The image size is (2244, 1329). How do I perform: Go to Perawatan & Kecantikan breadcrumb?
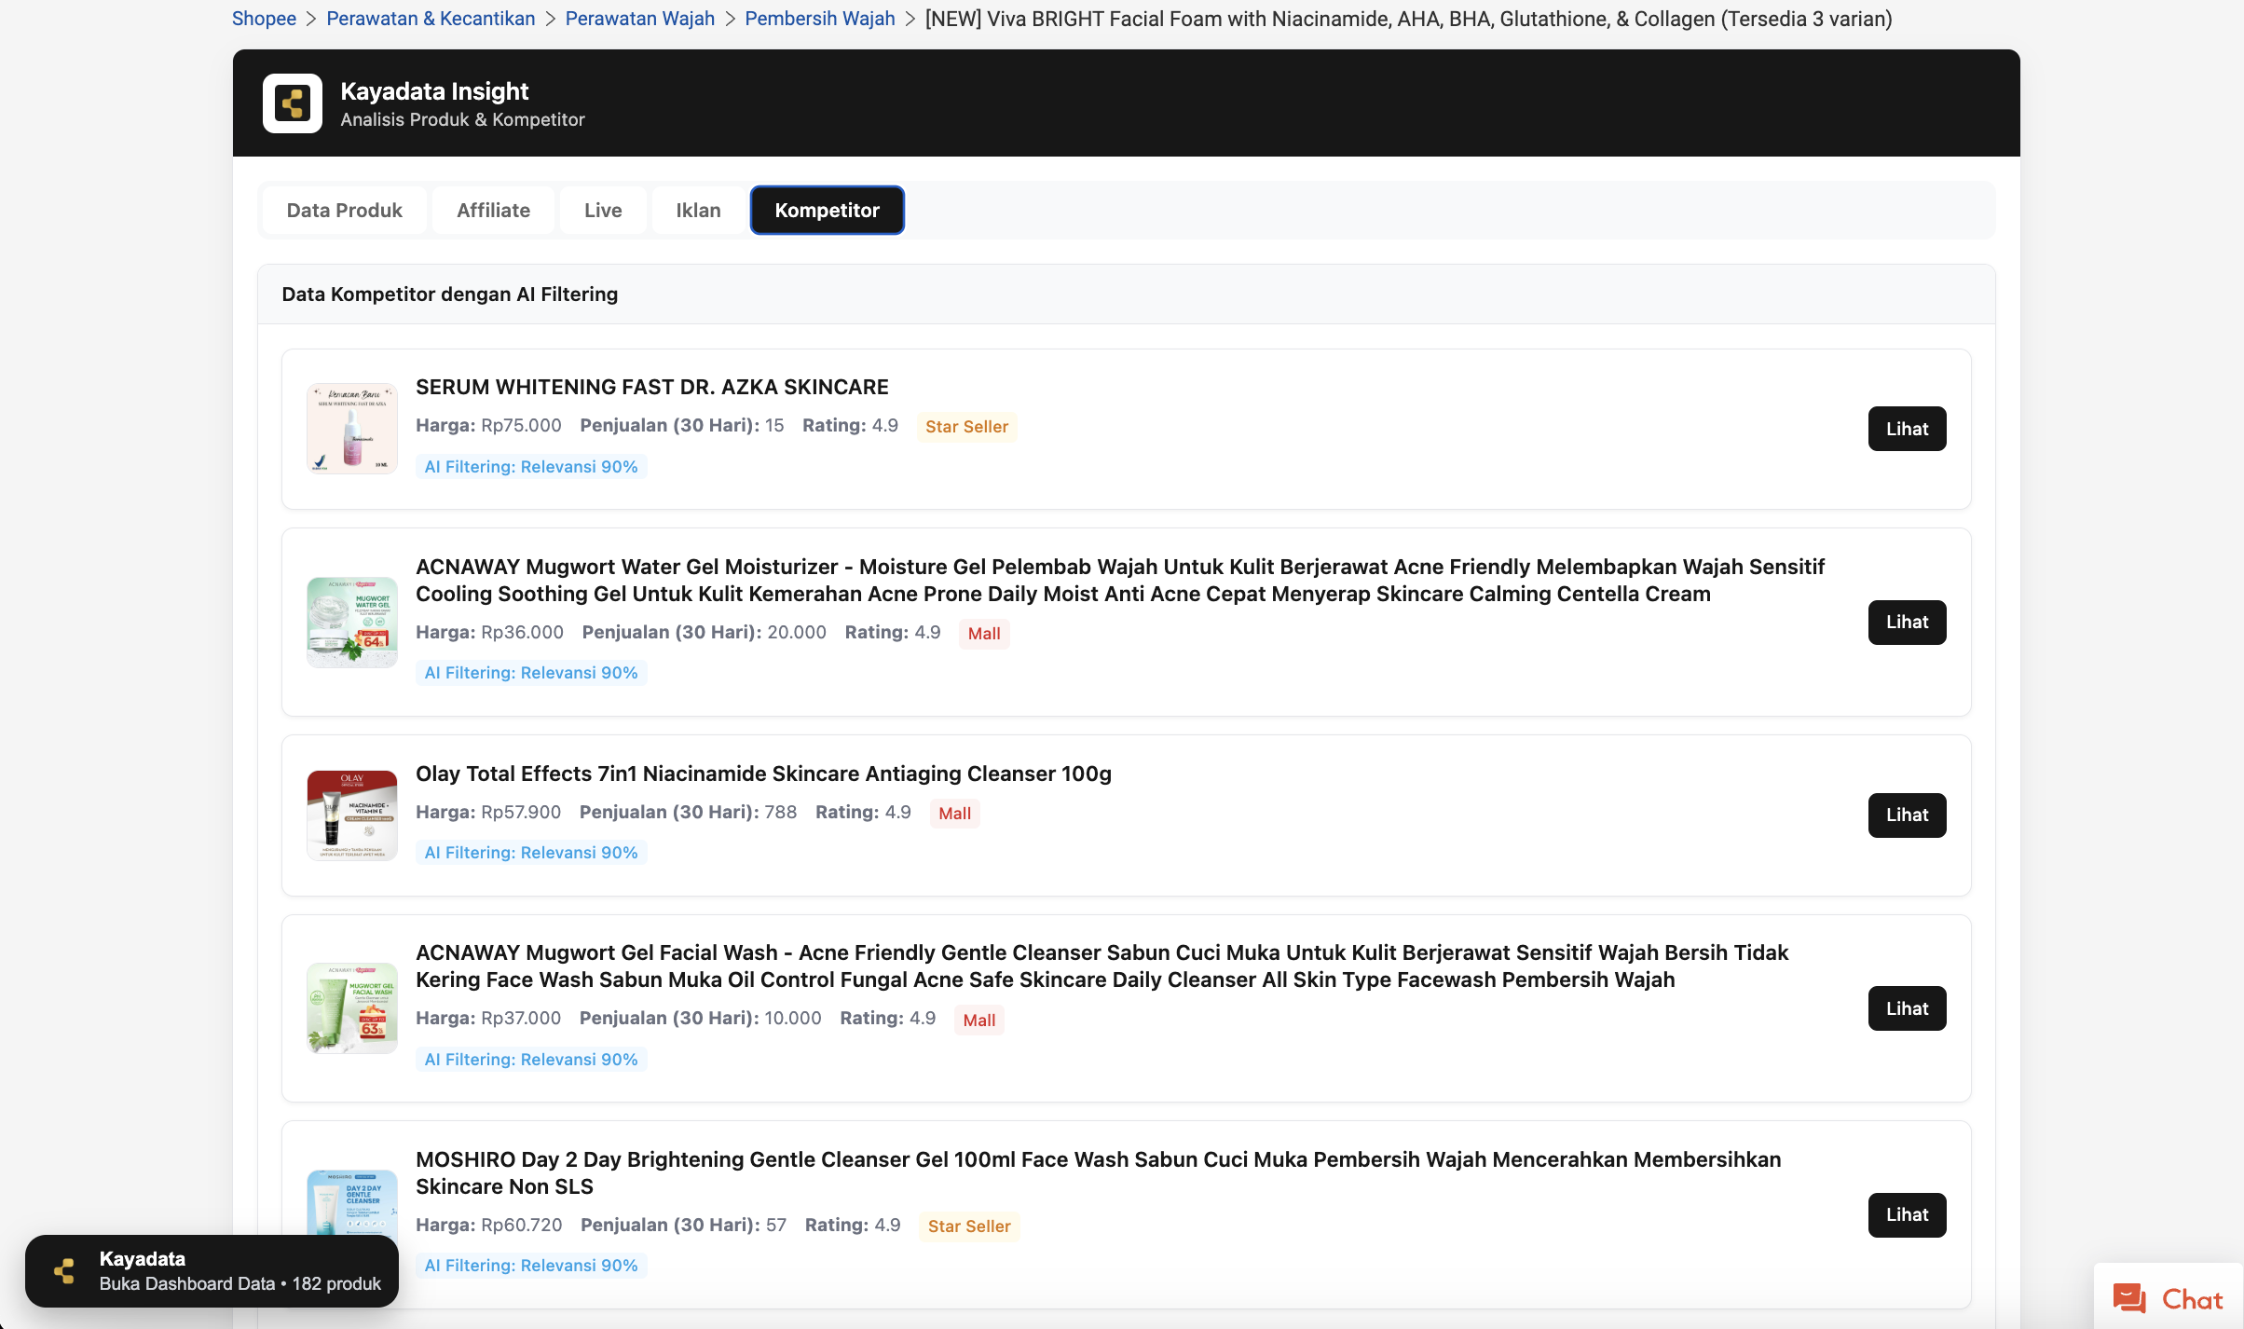(x=431, y=19)
